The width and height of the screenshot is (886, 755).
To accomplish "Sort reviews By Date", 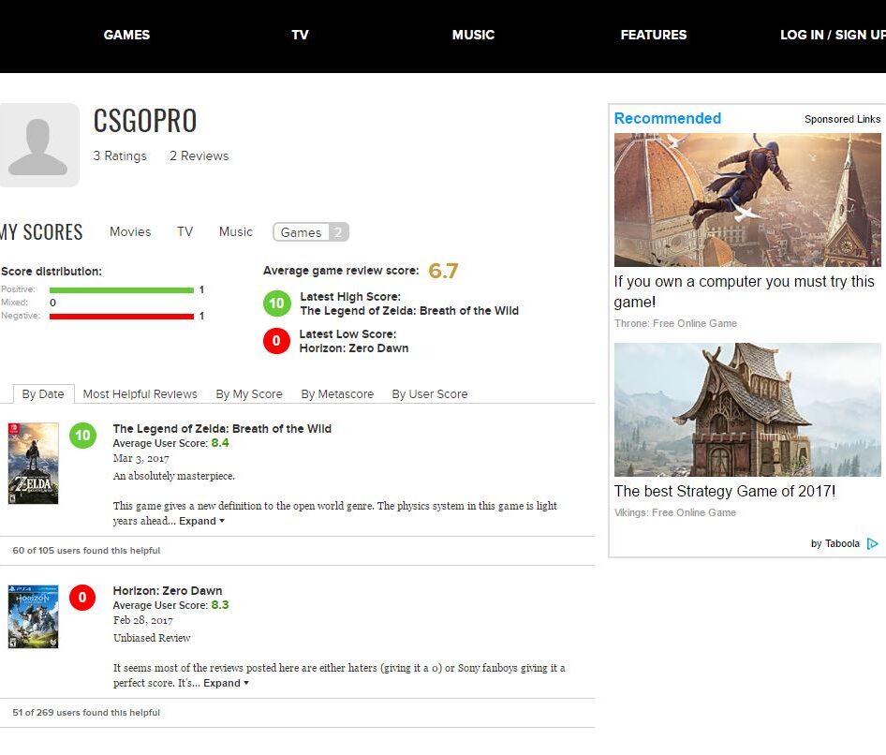I will point(43,393).
